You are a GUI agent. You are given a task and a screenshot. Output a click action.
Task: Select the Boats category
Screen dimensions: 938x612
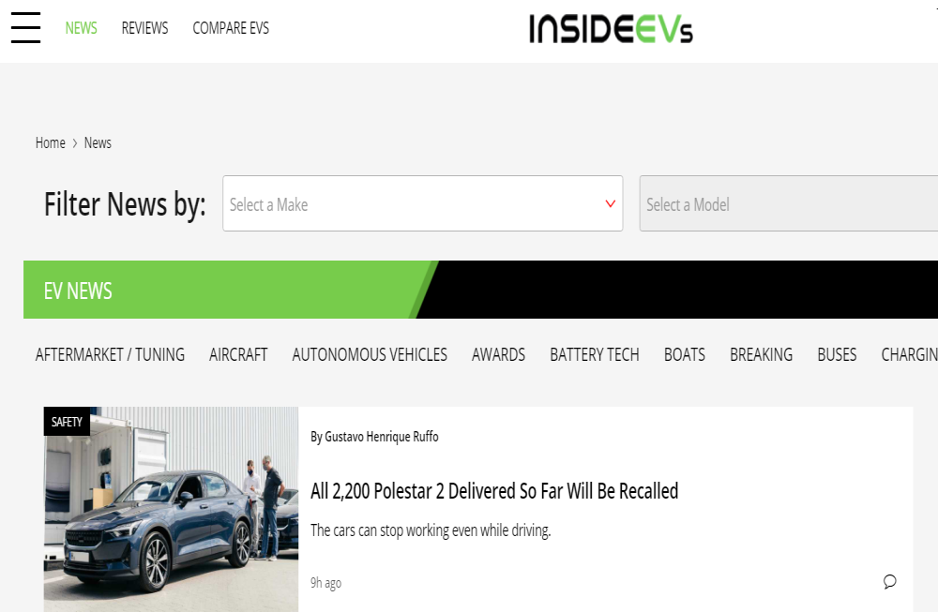coord(685,354)
